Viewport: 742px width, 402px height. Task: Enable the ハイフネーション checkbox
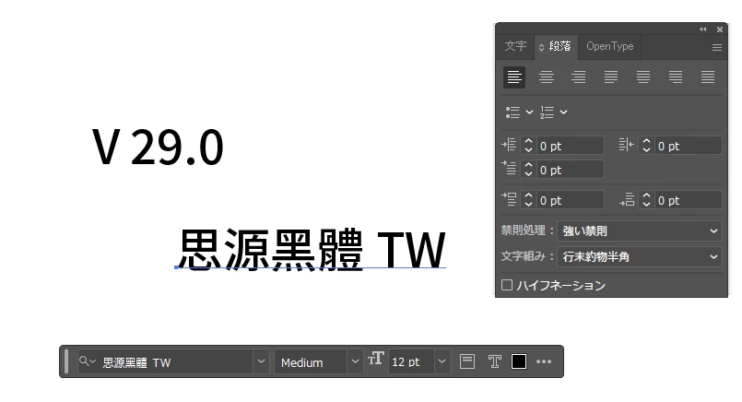(507, 285)
